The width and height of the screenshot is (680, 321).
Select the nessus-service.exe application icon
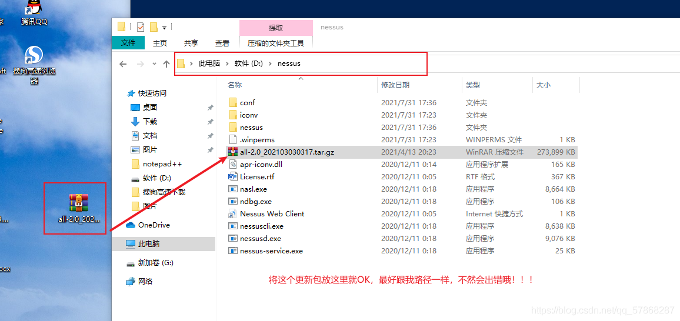click(x=233, y=251)
